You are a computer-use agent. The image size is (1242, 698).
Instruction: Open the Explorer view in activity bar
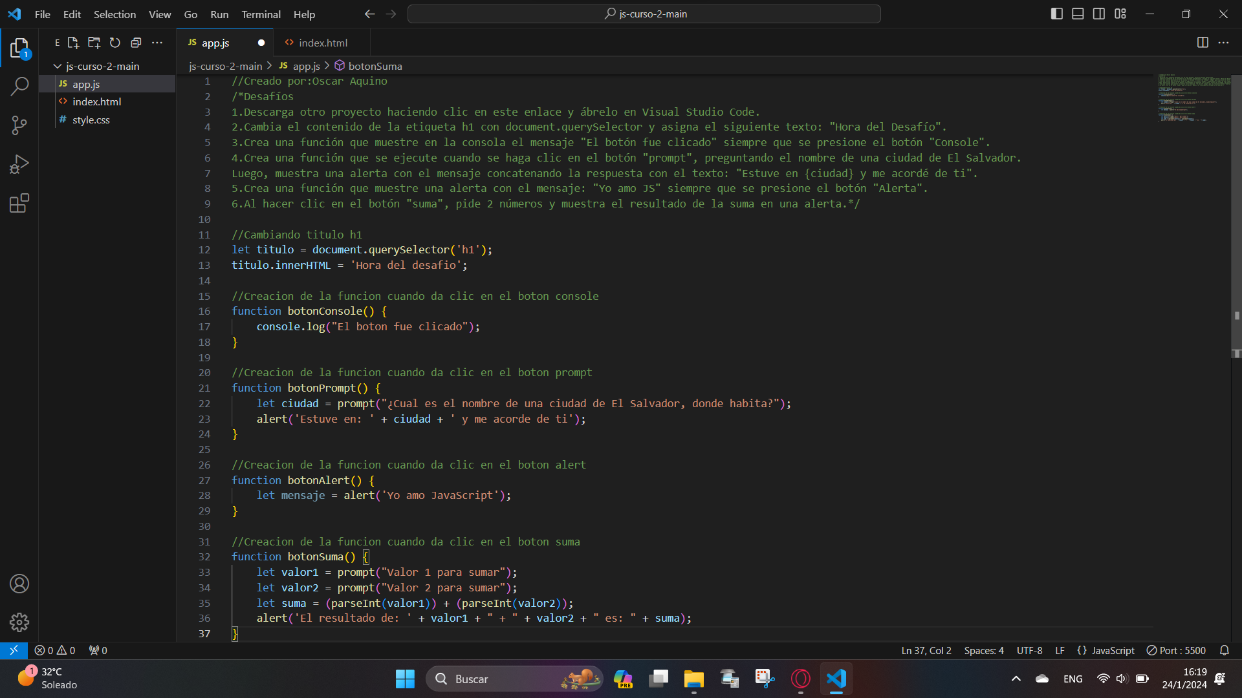pyautogui.click(x=19, y=48)
